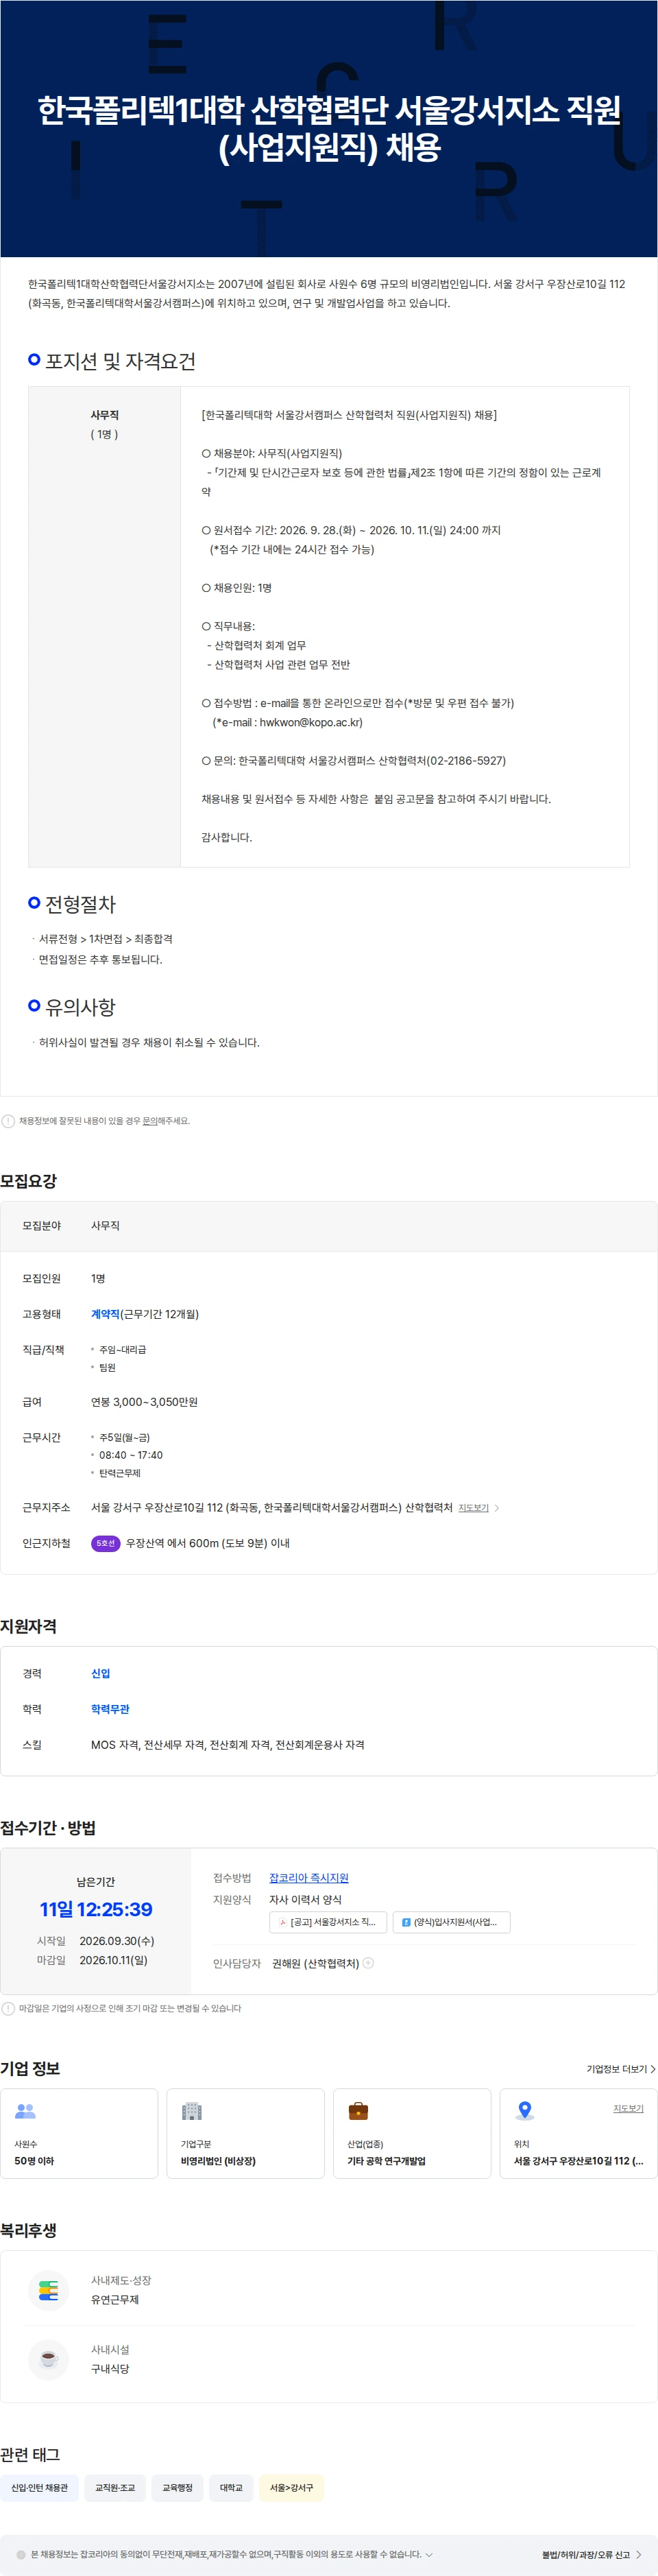The image size is (658, 2576).
Task: Expand the footer 본 채용정보는 notice chevron
Action: [x=429, y=2554]
